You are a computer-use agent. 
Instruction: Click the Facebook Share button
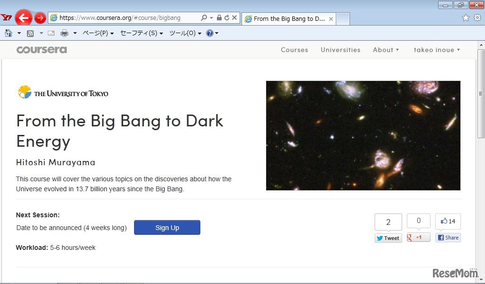click(x=448, y=238)
